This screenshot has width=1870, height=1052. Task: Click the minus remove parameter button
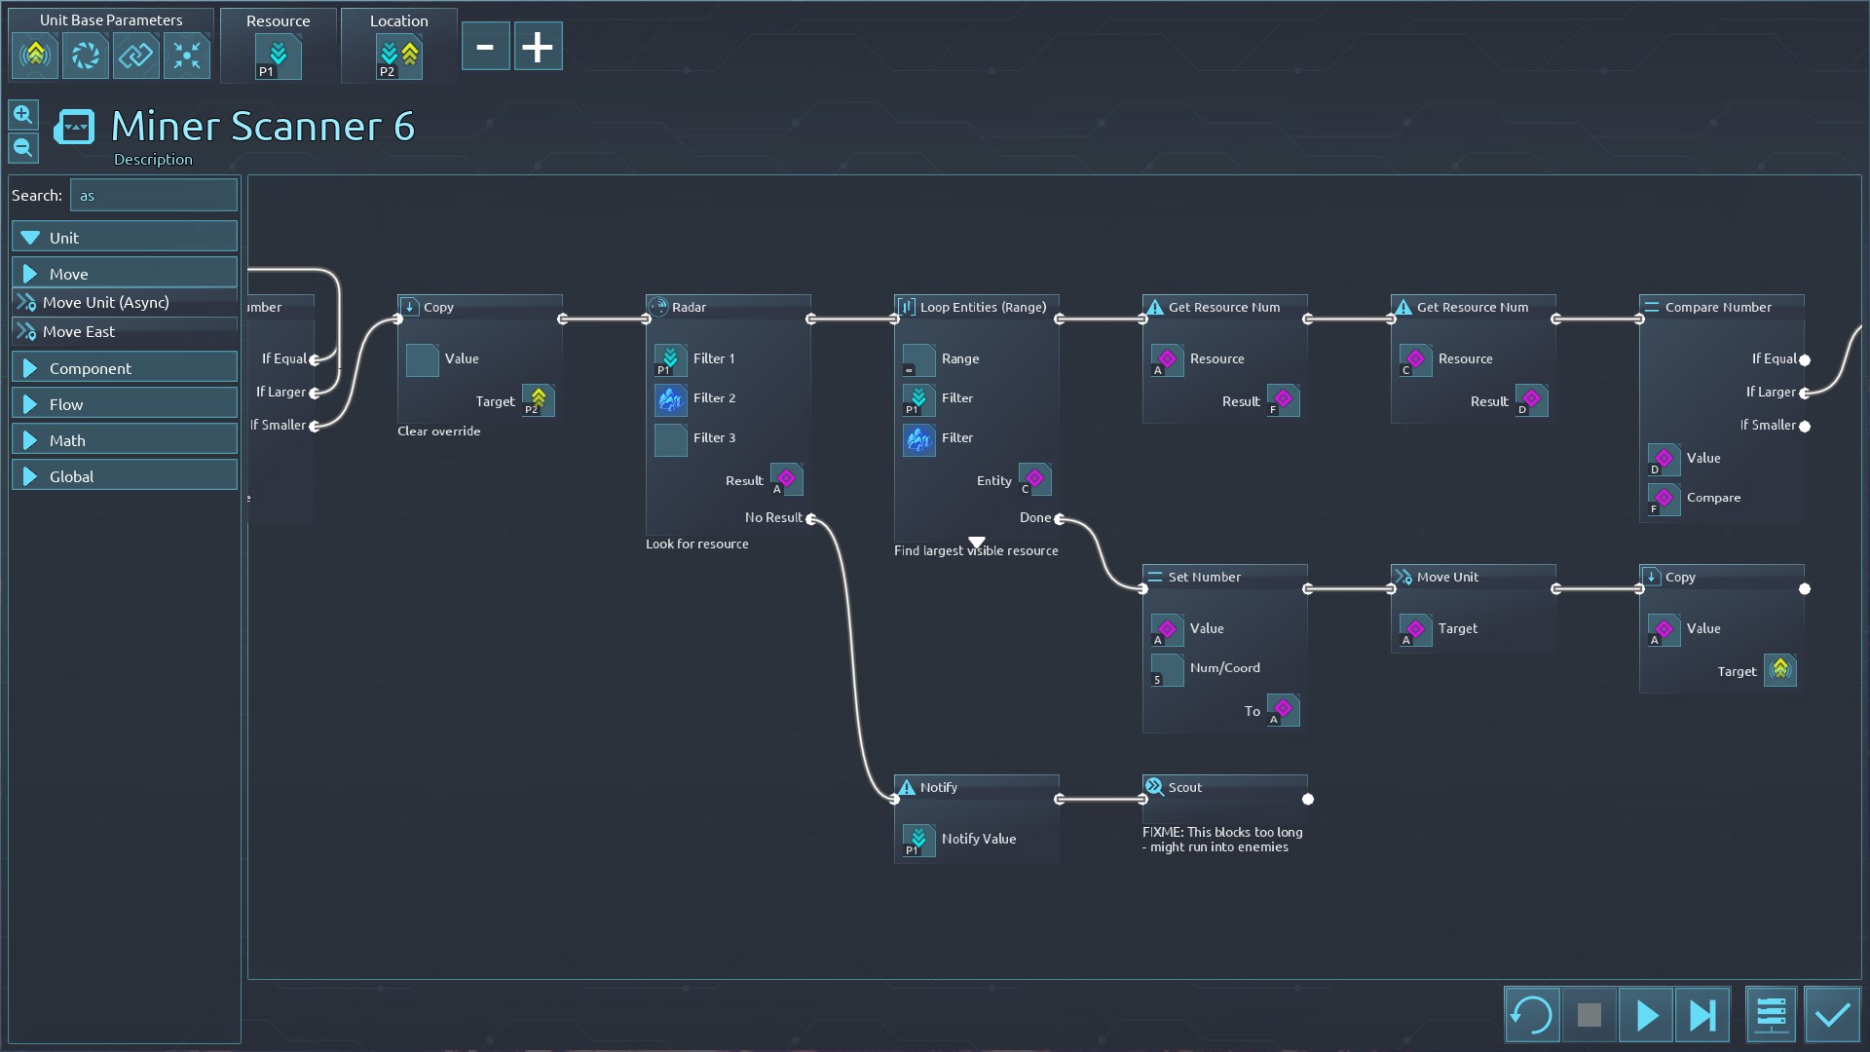coord(485,47)
